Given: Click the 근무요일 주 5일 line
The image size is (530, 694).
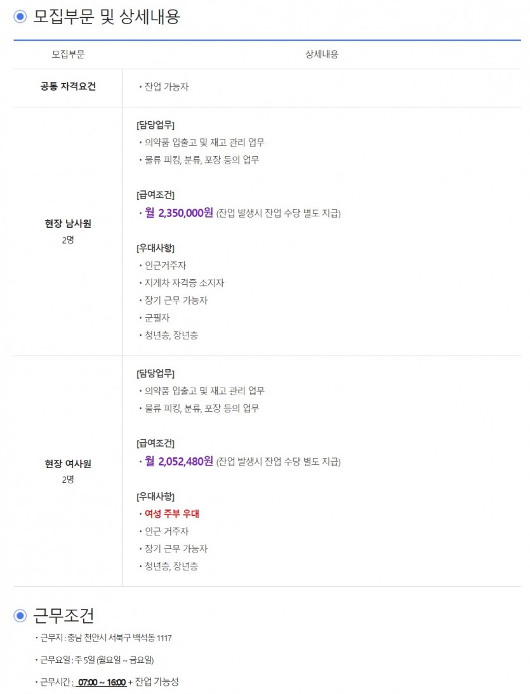Looking at the screenshot, I should [97, 660].
